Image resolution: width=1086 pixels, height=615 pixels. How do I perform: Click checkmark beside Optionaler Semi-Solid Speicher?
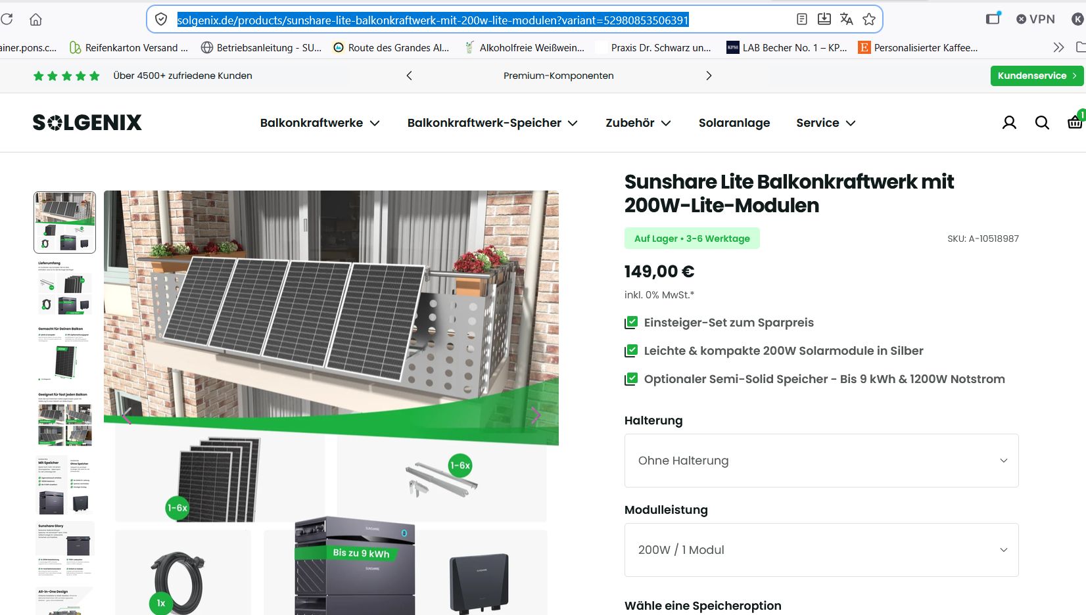point(631,379)
